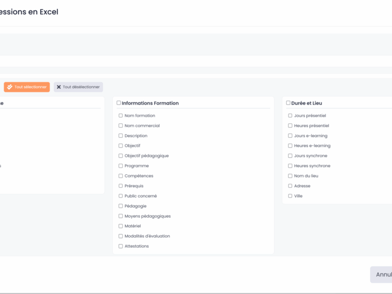This screenshot has height=294, width=392.
Task: Tick the Public concerné checkbox
Action: pyautogui.click(x=121, y=196)
